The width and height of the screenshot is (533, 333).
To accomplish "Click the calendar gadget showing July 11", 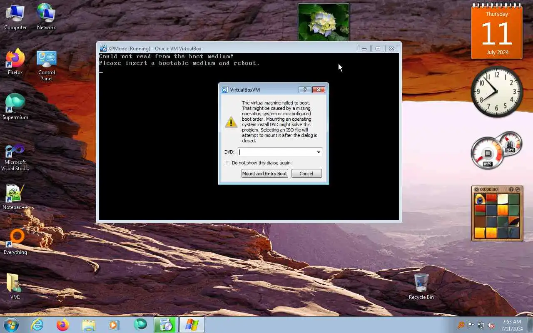I will coord(497,32).
